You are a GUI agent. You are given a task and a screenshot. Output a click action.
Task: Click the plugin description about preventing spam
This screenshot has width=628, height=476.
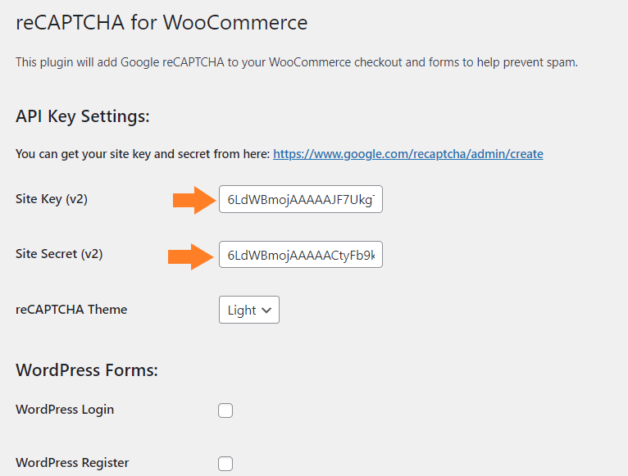coord(297,62)
